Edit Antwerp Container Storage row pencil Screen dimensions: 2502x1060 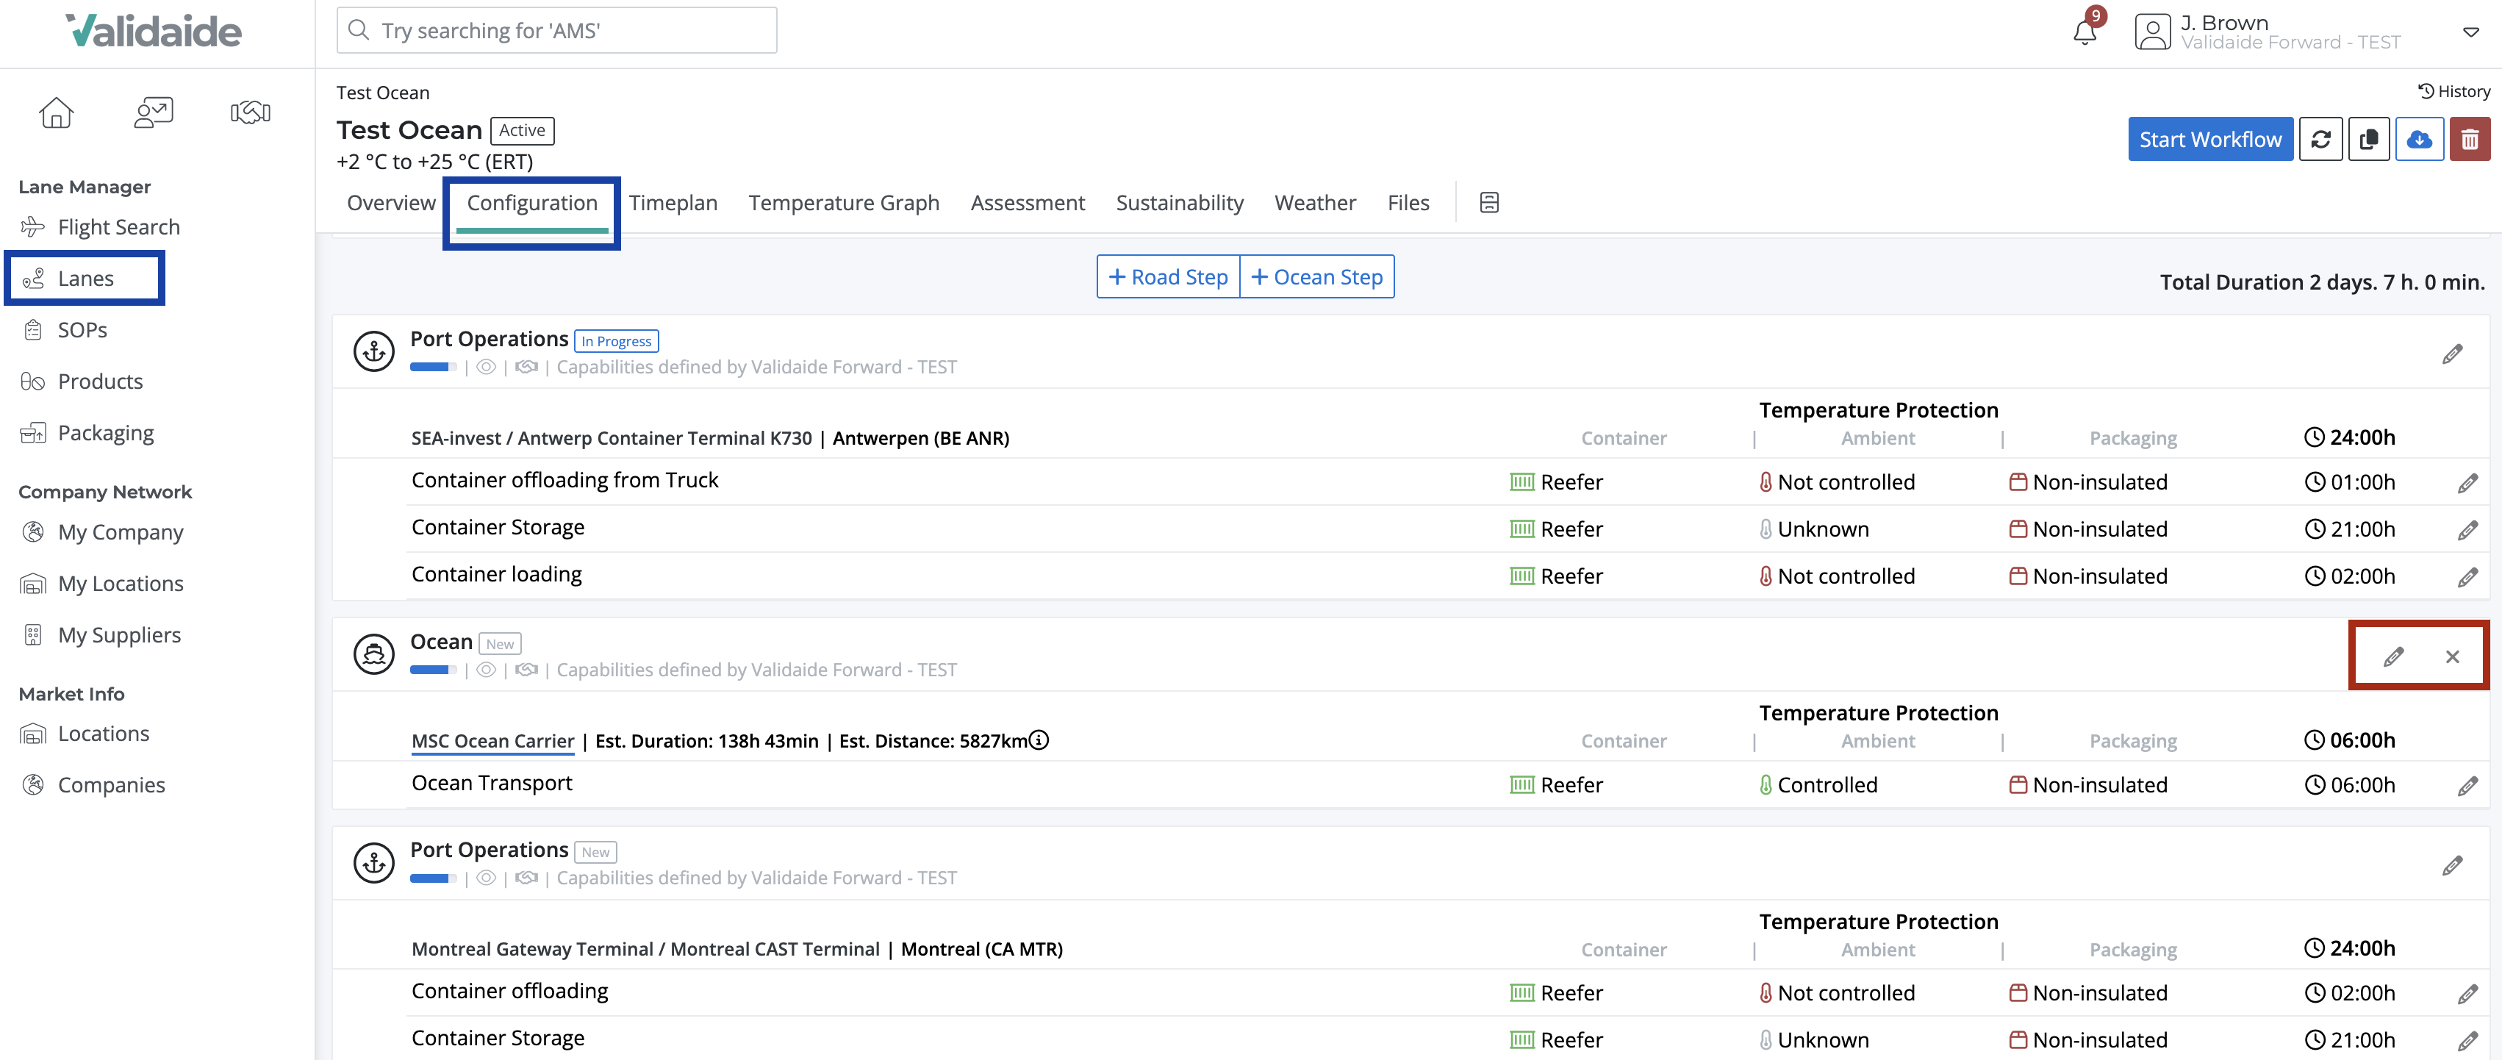pos(2468,531)
